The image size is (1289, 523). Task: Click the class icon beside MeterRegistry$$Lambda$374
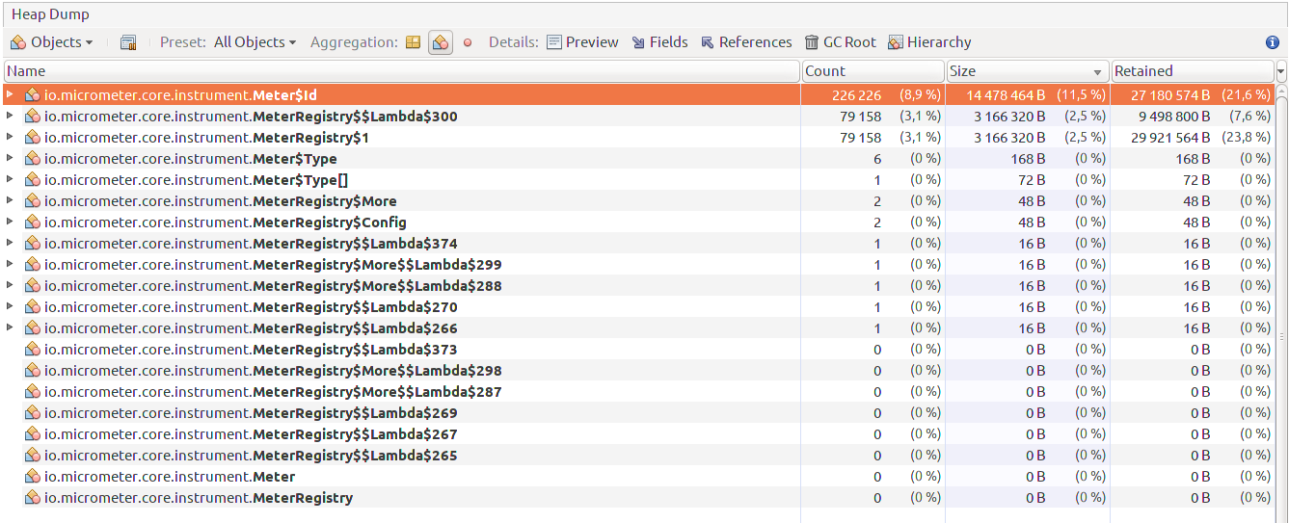tap(32, 244)
